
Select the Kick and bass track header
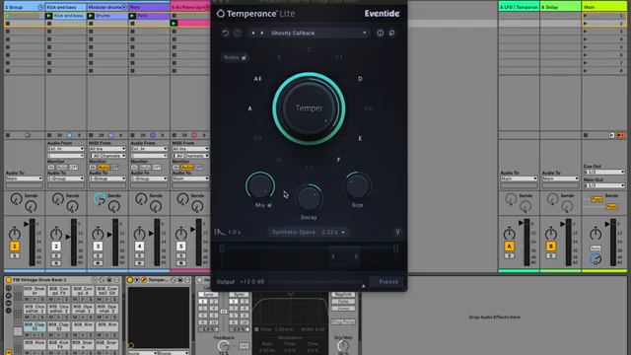point(66,7)
